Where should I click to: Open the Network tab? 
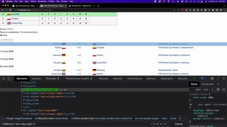[118, 78]
